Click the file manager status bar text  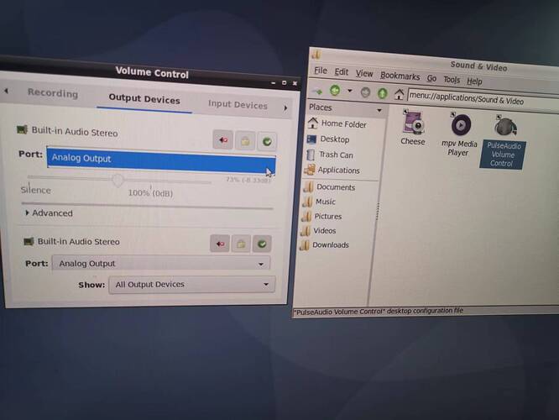378,311
